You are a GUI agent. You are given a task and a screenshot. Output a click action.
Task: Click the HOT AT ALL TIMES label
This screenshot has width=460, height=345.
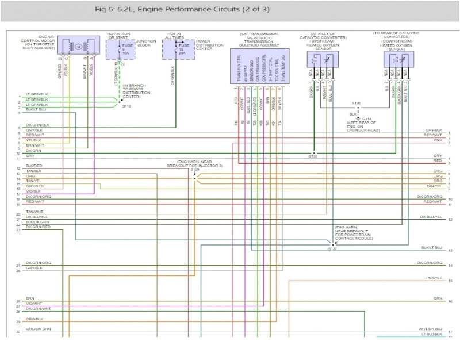[174, 36]
